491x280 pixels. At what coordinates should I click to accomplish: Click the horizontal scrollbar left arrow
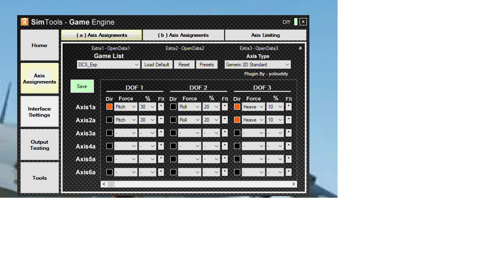[104, 184]
